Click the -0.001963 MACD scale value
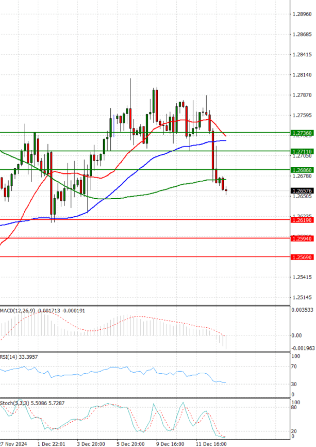The height and width of the screenshot is (447, 316). (303, 348)
